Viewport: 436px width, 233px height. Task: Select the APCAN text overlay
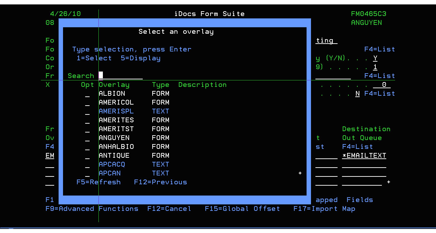coord(110,173)
